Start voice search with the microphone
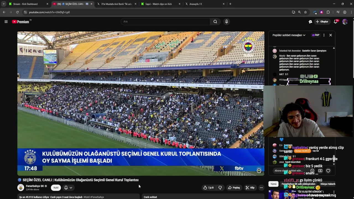 [x=227, y=22]
